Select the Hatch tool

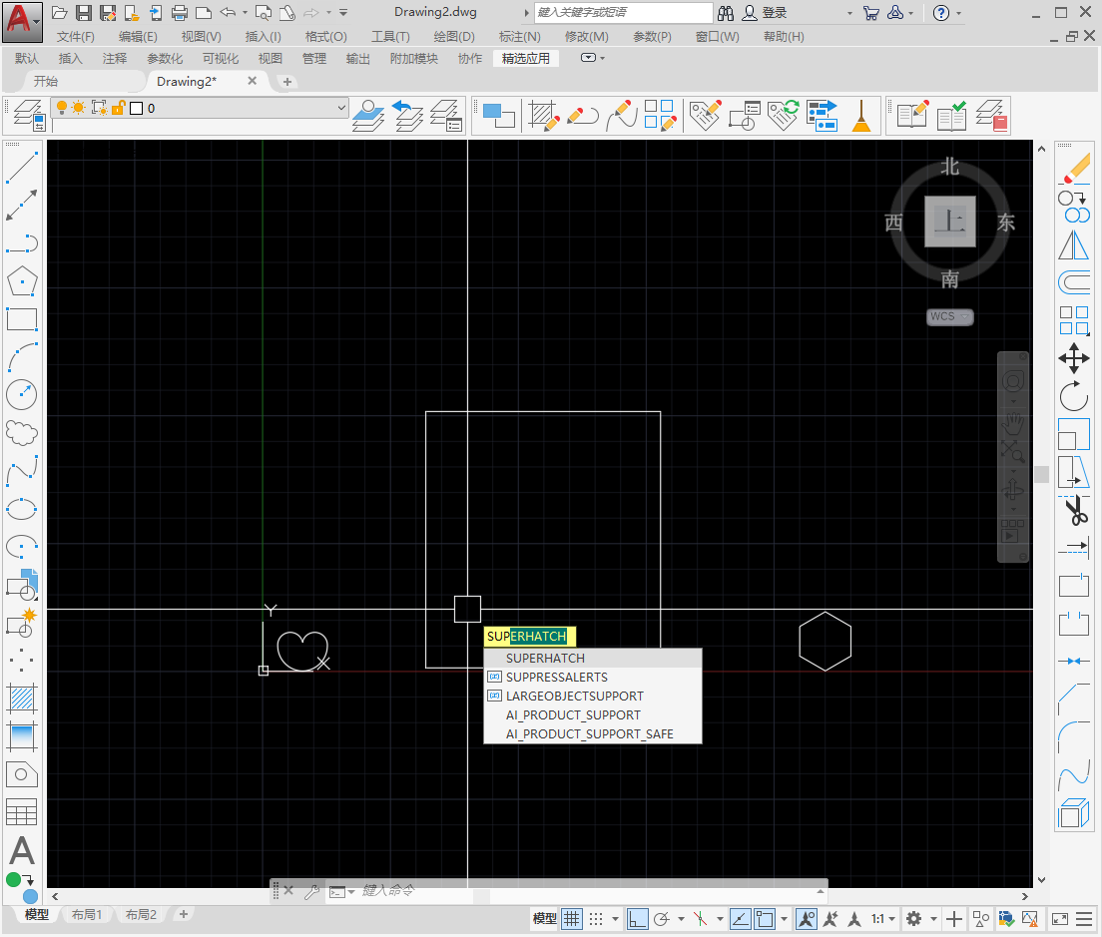[22, 699]
